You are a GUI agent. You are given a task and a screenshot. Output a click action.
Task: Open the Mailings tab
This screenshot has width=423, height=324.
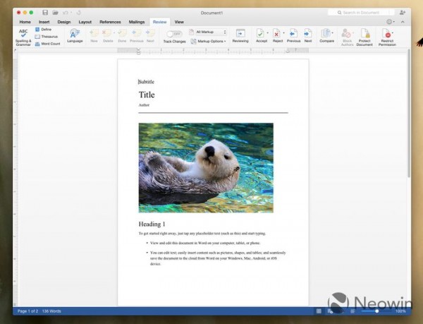(137, 22)
